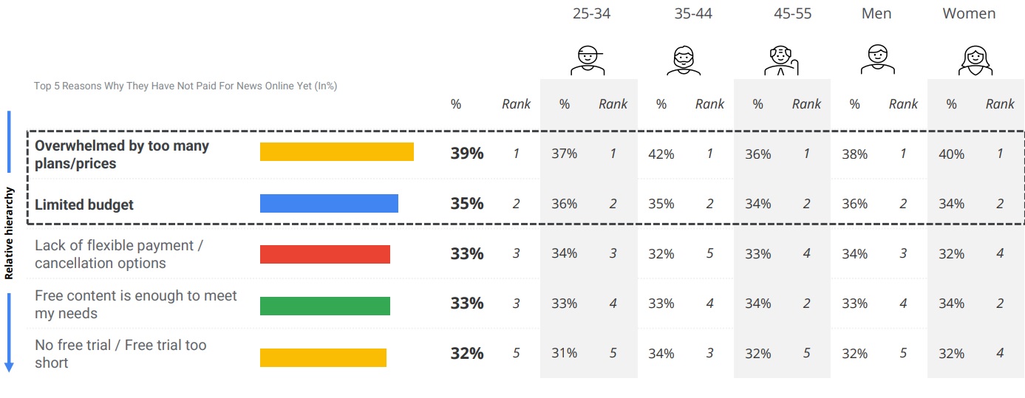This screenshot has width=1025, height=398.
Task: Click "No free trial / Free trial too short" label
Action: coord(120,354)
